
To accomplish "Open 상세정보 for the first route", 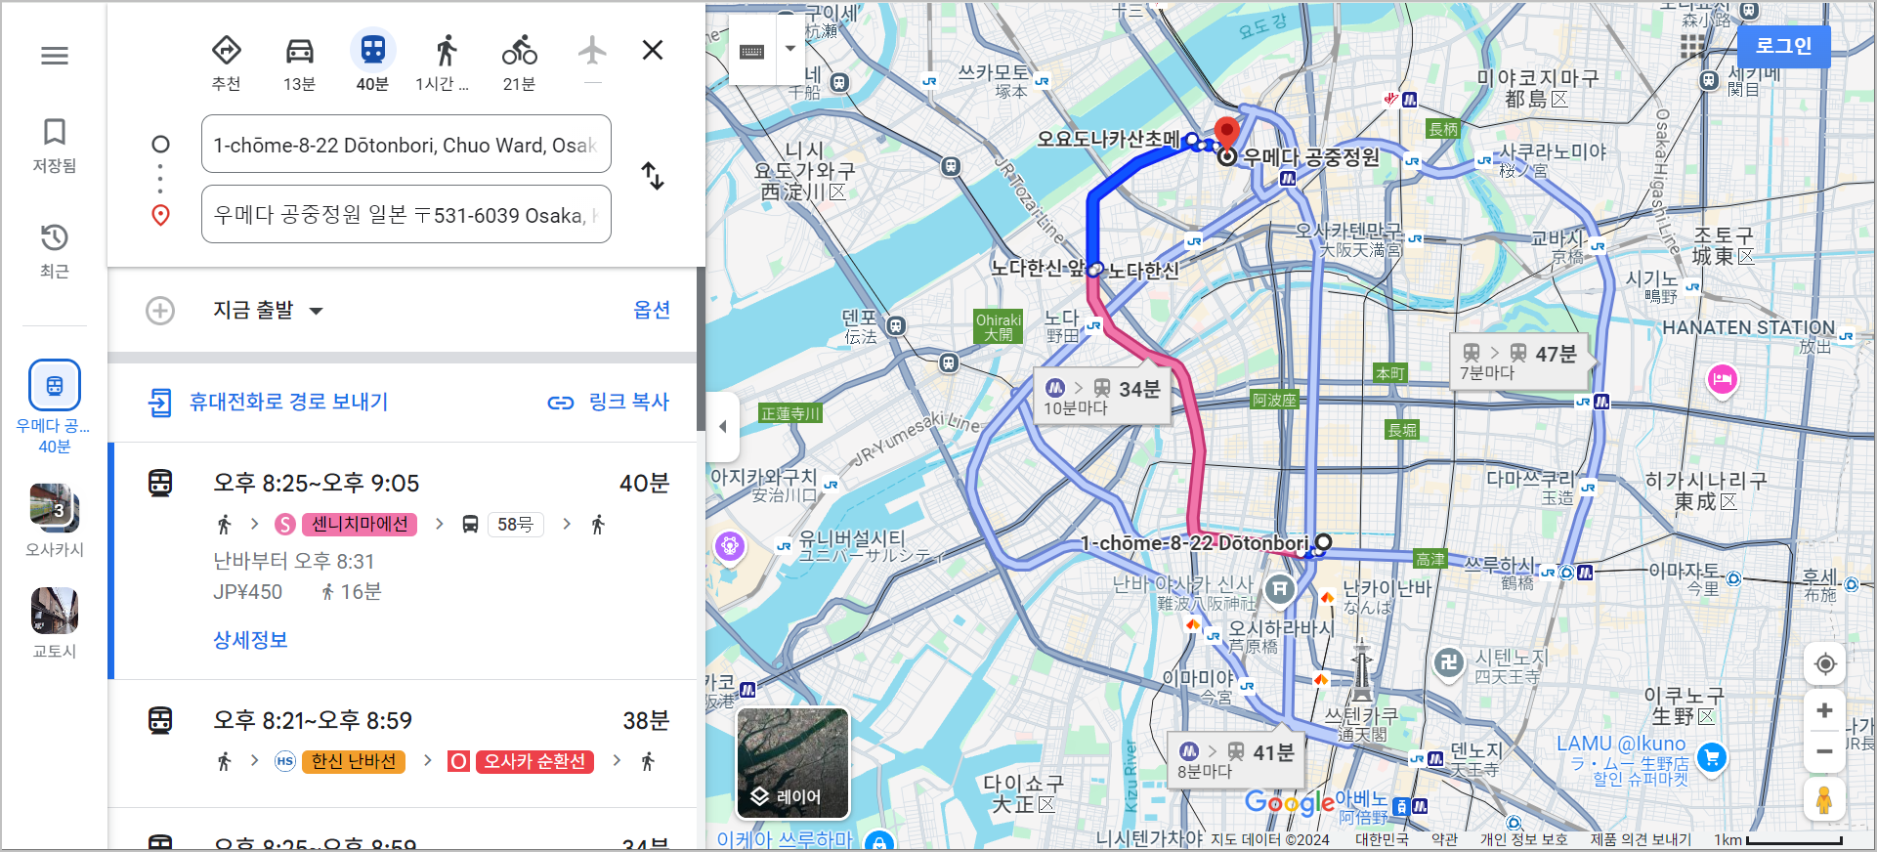I will click(x=250, y=640).
